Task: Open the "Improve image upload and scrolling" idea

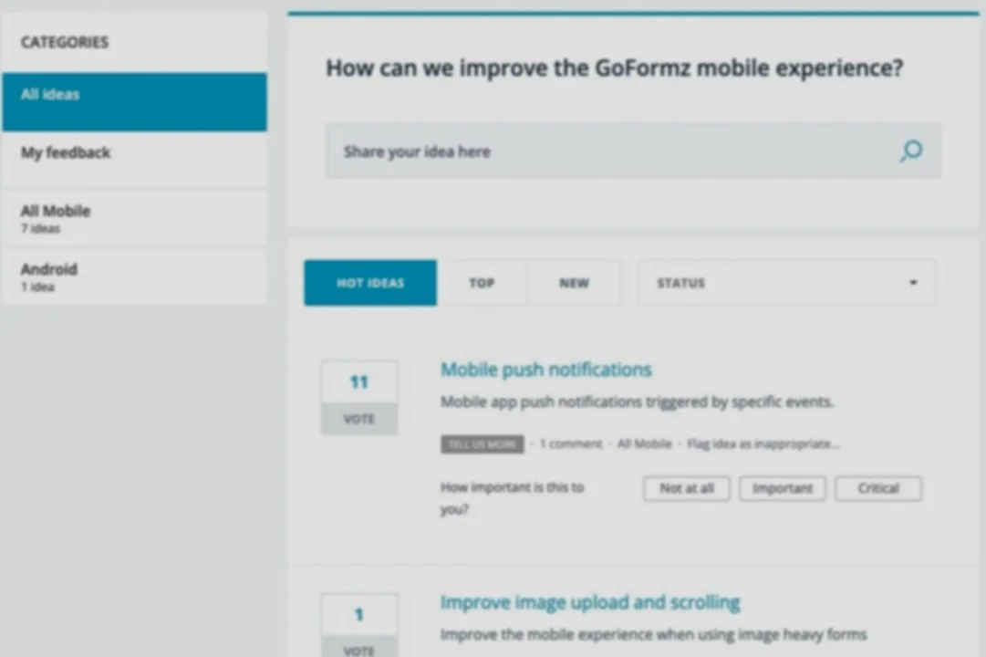Action: point(589,602)
